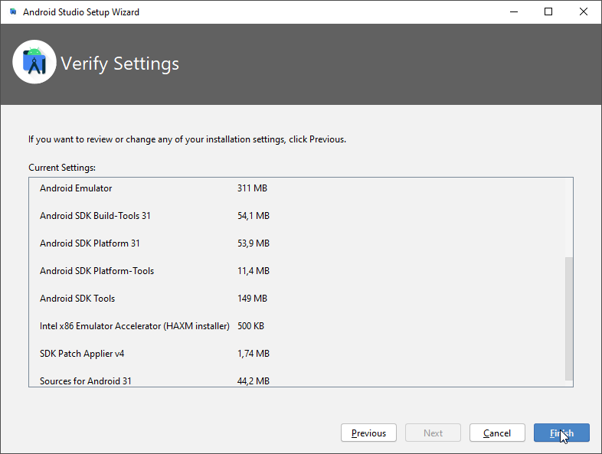Click the 44,2 MB size value
This screenshot has width=602, height=454.
point(254,381)
